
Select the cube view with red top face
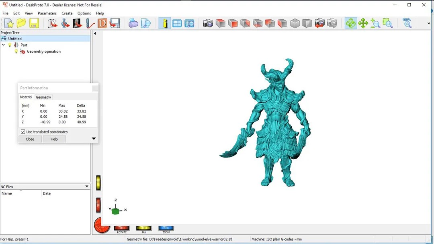(220, 23)
